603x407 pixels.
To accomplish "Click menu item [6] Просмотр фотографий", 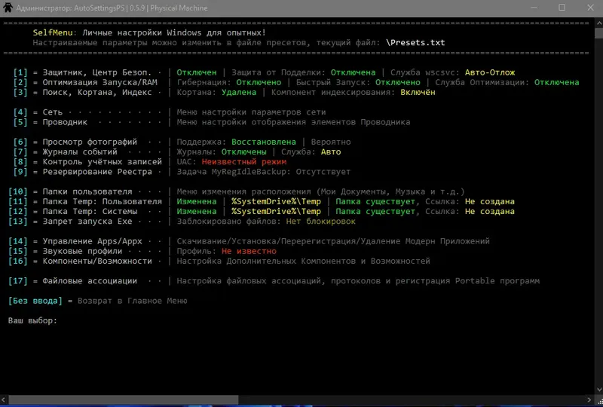I will tap(75, 142).
